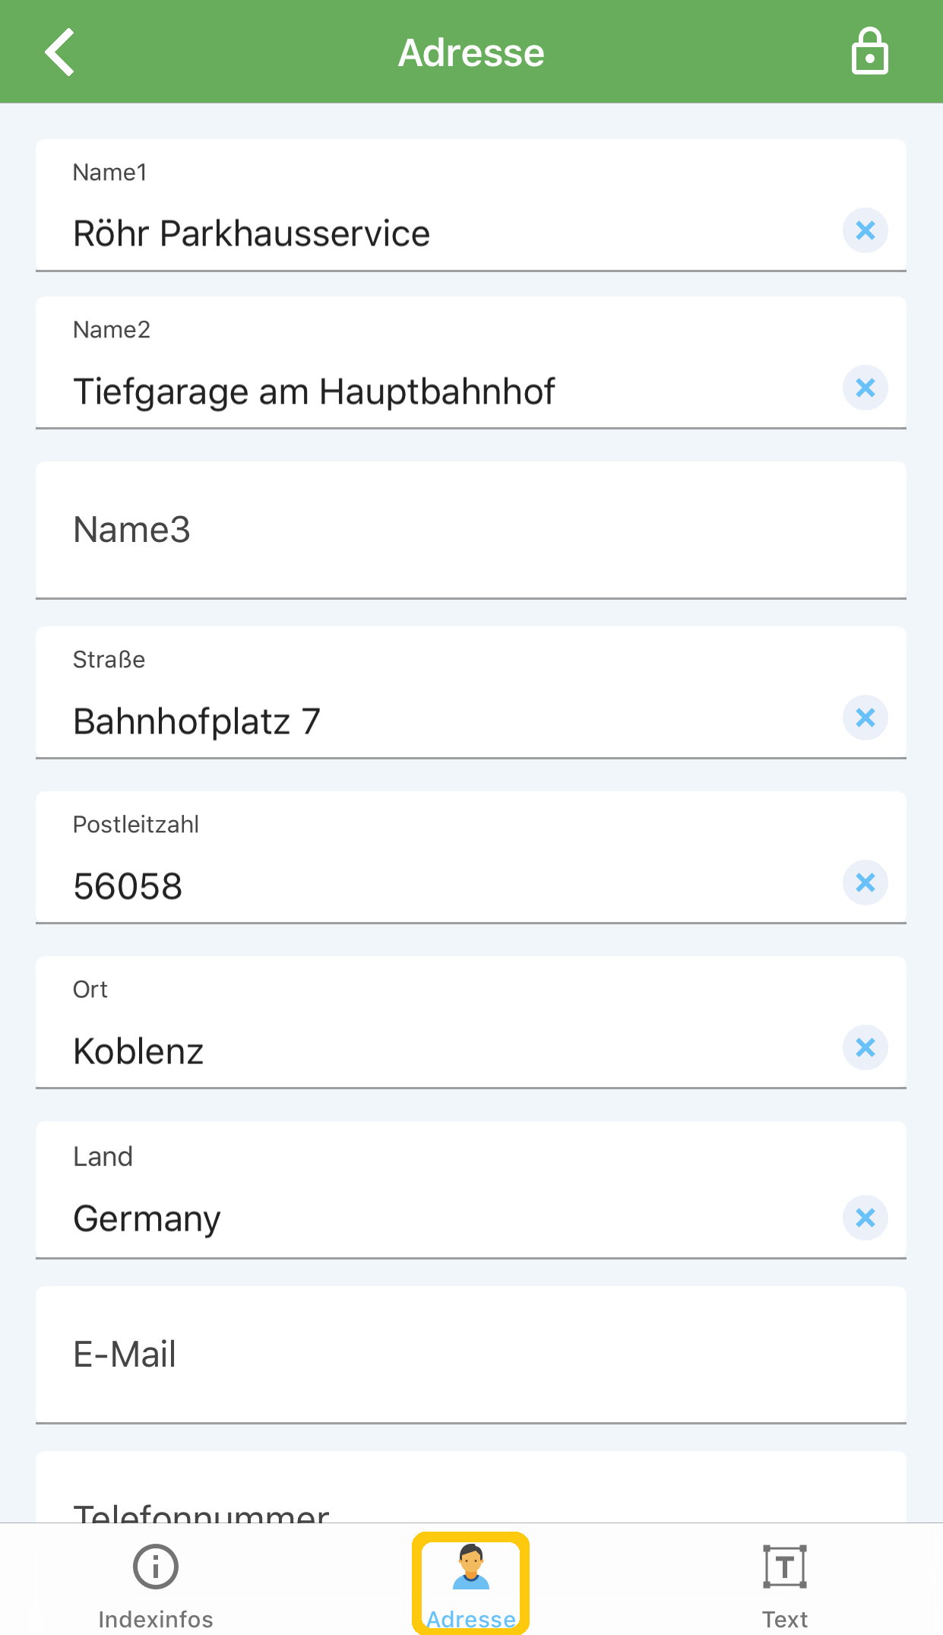Focus the empty E-Mail field

point(471,1355)
